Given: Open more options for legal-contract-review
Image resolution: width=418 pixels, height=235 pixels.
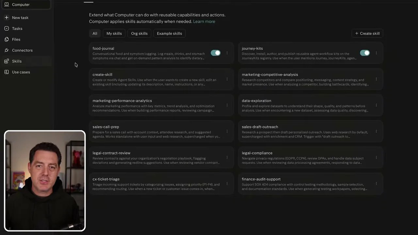Looking at the screenshot, I should tap(227, 157).
